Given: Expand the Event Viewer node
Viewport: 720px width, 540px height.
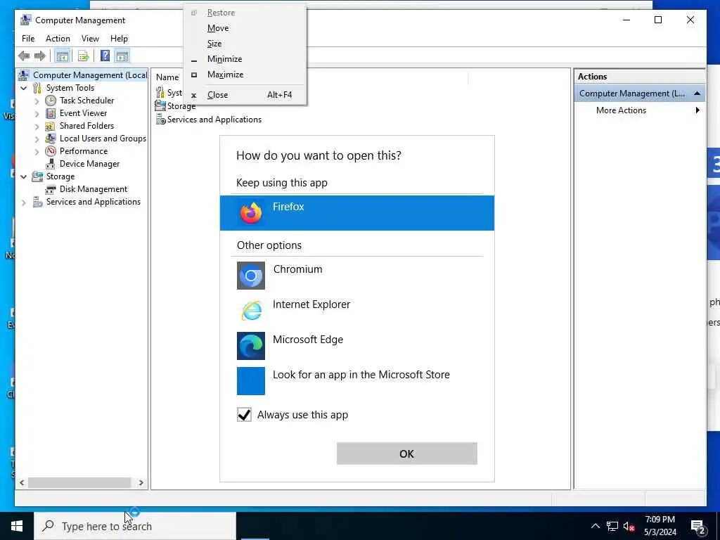Looking at the screenshot, I should click(x=37, y=113).
